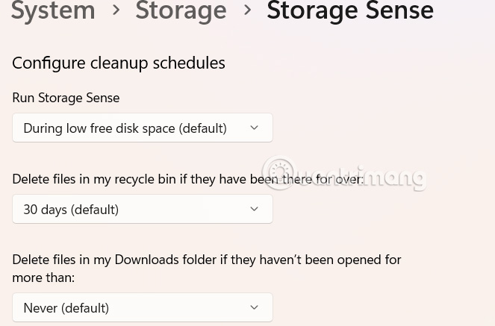Select the 'During low free disk space (default)' text
The height and width of the screenshot is (326, 495).
coord(125,128)
